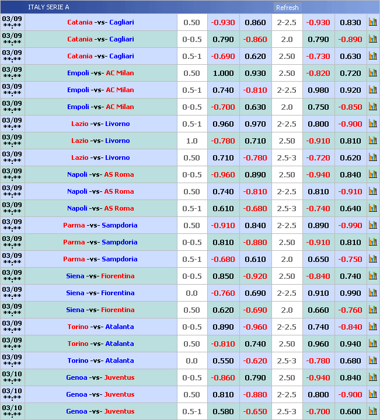Viewport: 380px width, 420px height.
Task: Open Catania -vs- Cagliari match in 0.50 row
Action: [x=100, y=22]
